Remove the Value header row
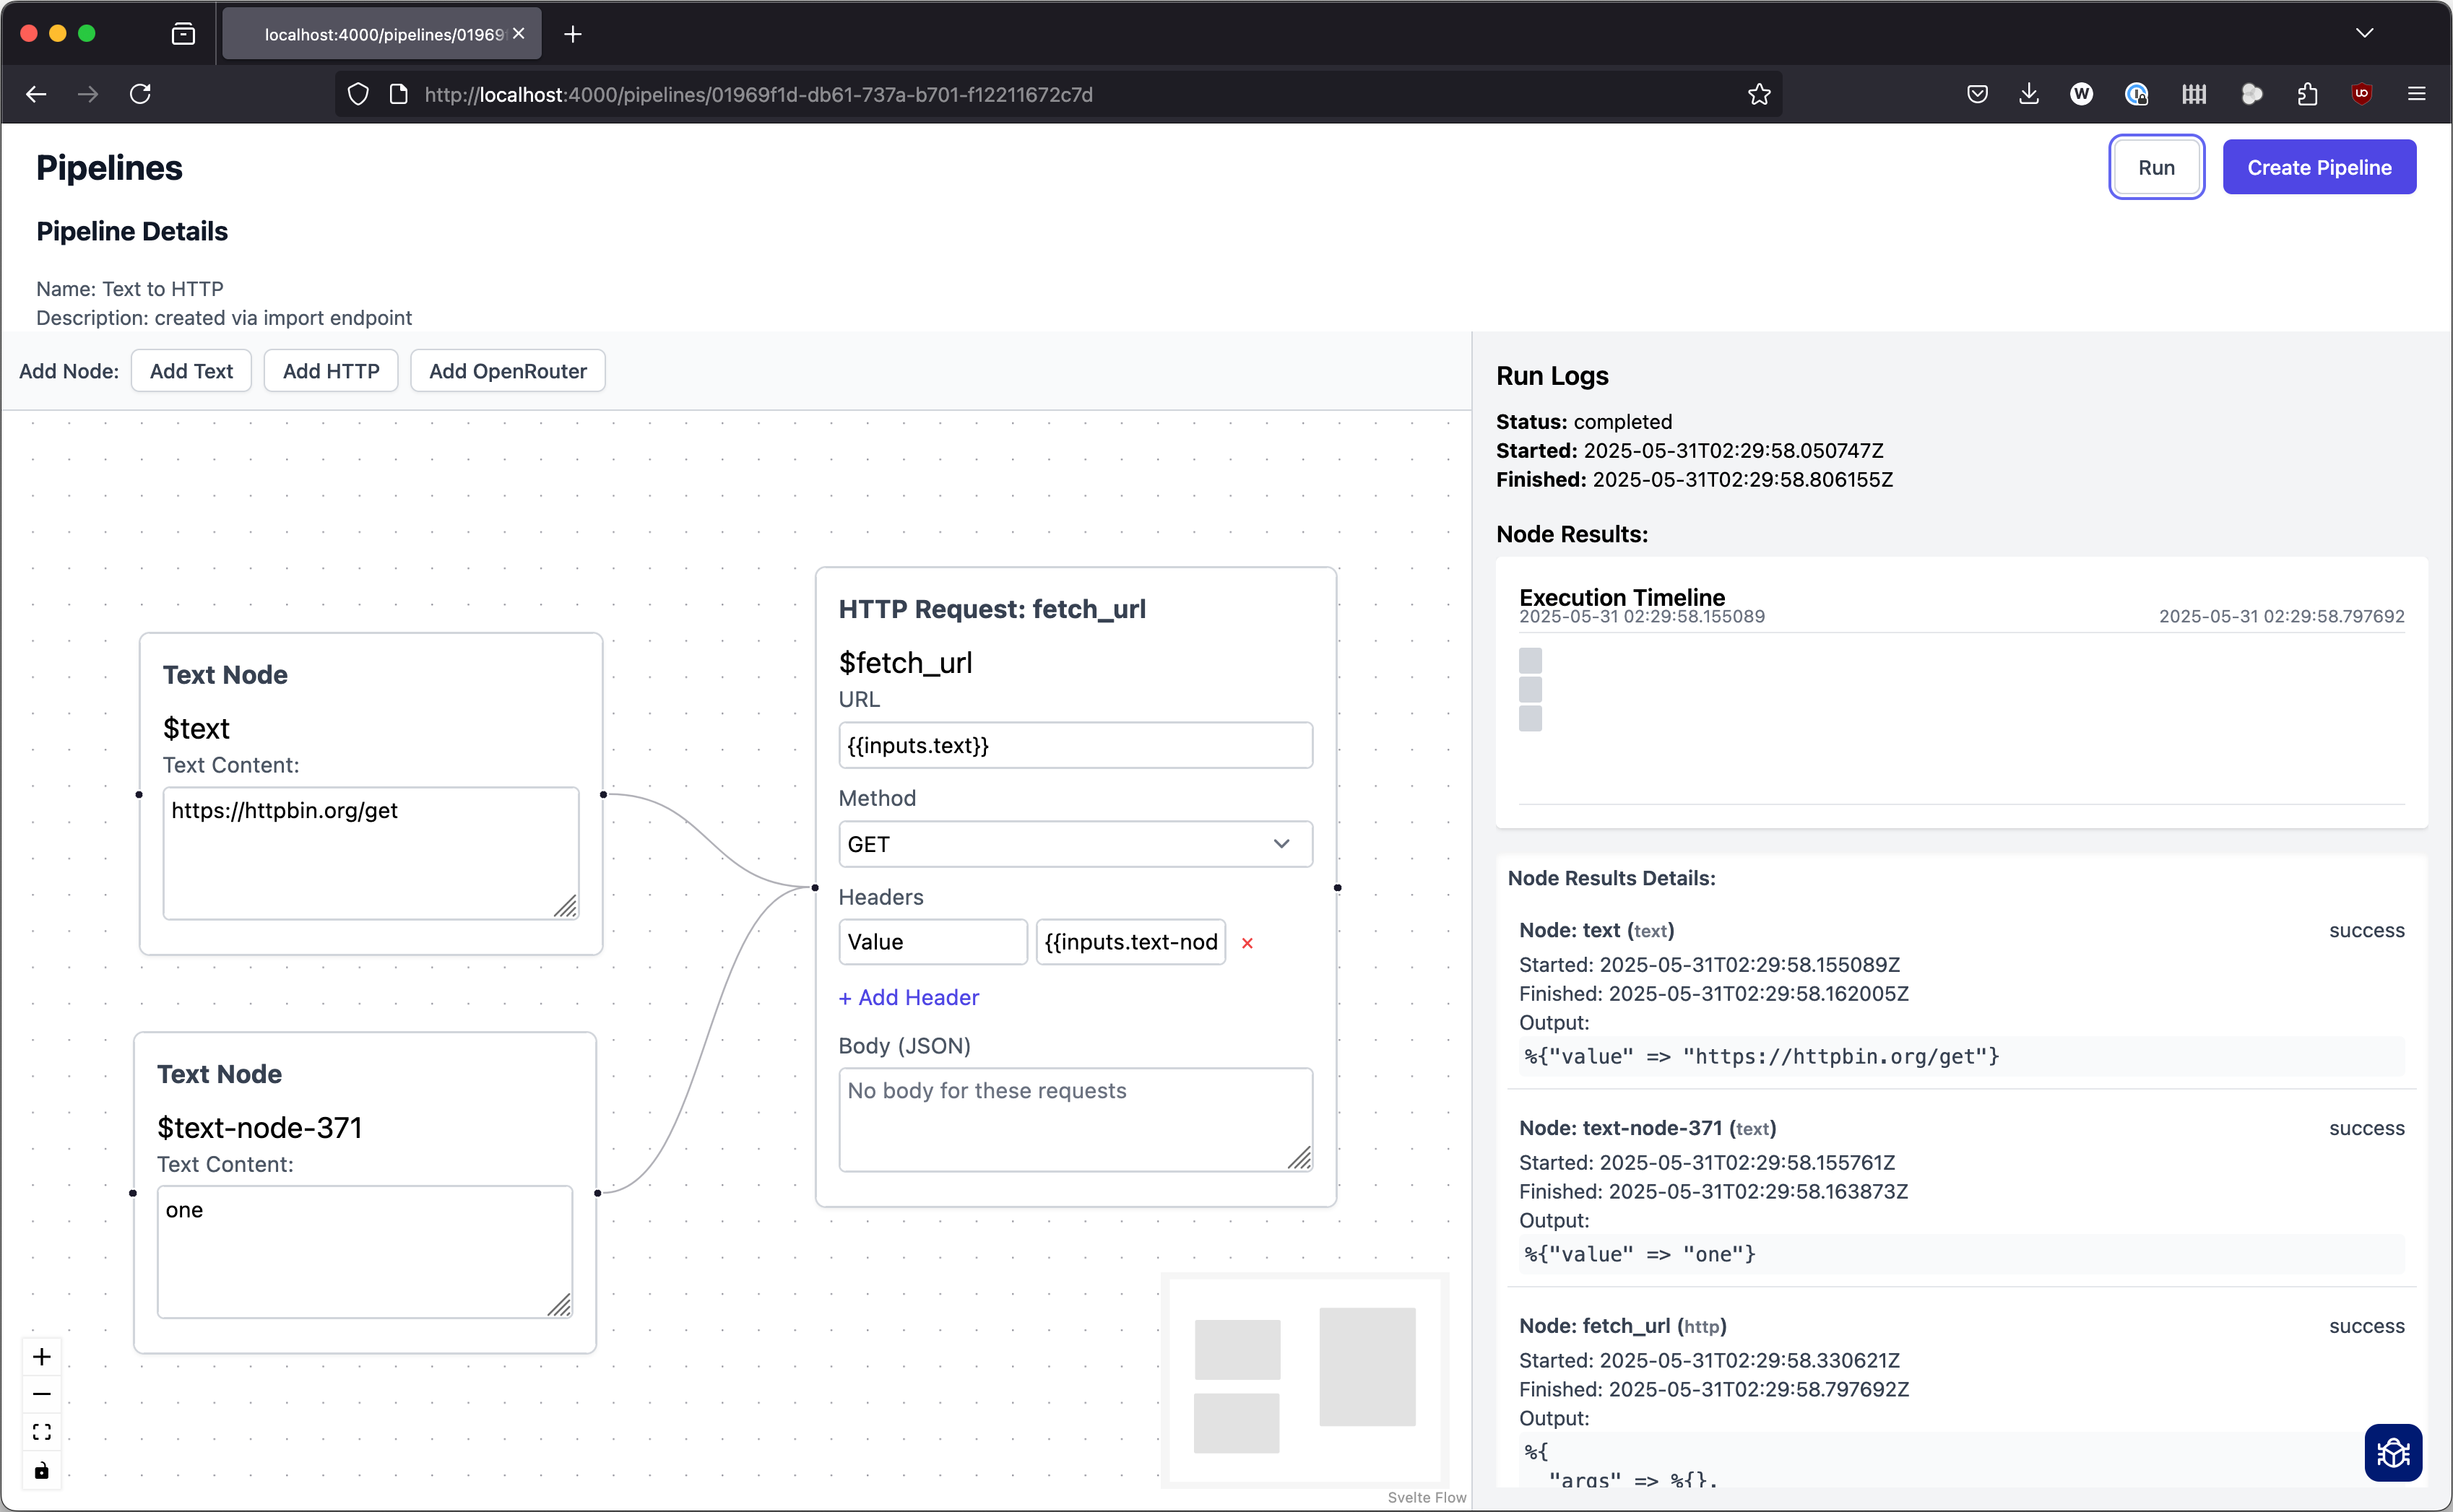The height and width of the screenshot is (1512, 2453). tap(1247, 943)
